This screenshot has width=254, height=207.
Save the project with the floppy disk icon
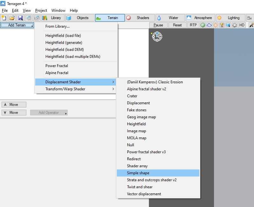[20, 18]
